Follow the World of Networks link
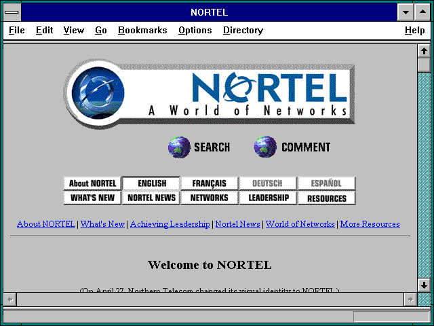434x326 pixels. click(300, 224)
